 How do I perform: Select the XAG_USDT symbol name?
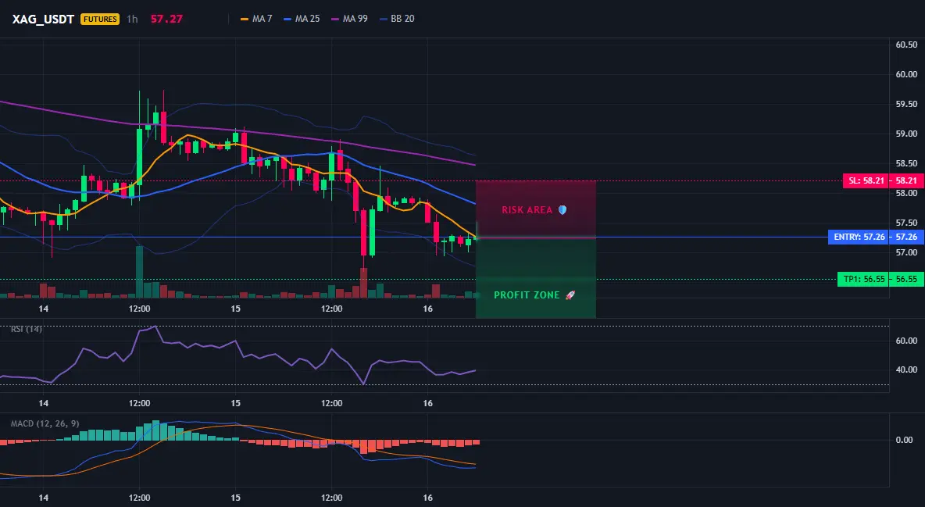[x=43, y=19]
